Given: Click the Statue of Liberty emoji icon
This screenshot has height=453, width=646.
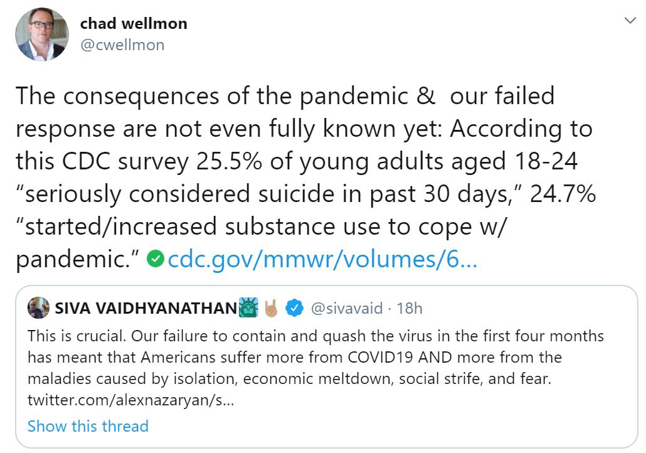Looking at the screenshot, I should (248, 307).
